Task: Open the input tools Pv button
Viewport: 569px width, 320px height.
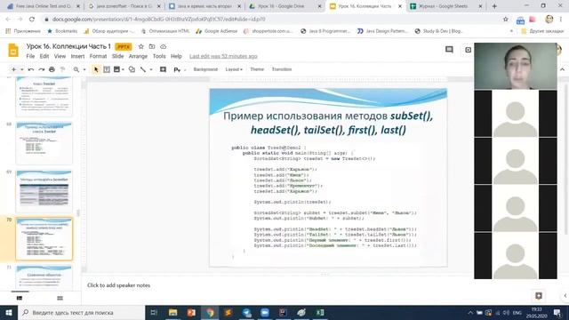Action: pyautogui.click(x=177, y=69)
